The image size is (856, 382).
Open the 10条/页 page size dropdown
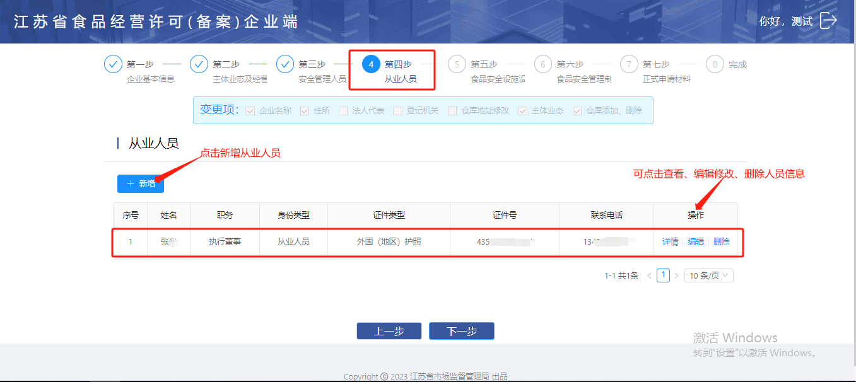pos(708,275)
